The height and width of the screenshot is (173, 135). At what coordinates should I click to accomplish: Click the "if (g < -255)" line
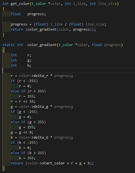point(24,112)
